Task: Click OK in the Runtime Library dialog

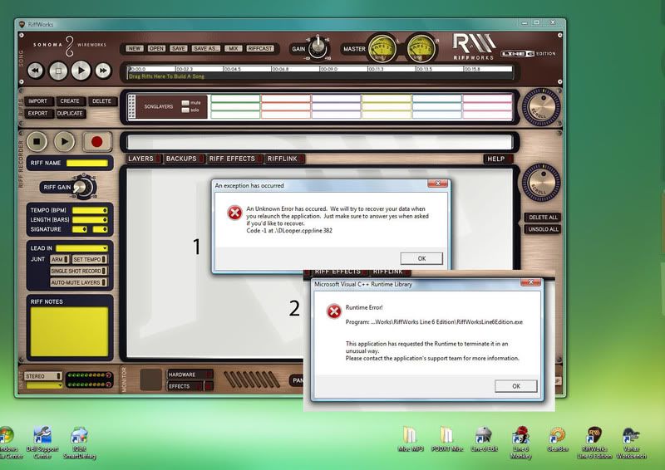Action: tap(515, 386)
